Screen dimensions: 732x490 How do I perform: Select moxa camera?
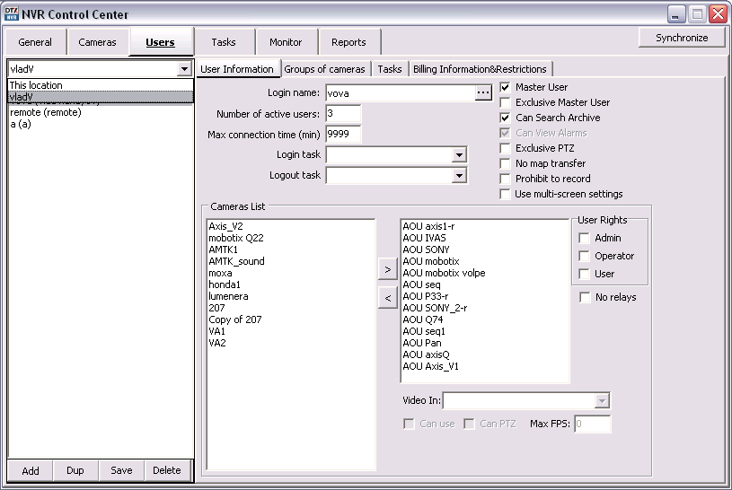(290, 273)
